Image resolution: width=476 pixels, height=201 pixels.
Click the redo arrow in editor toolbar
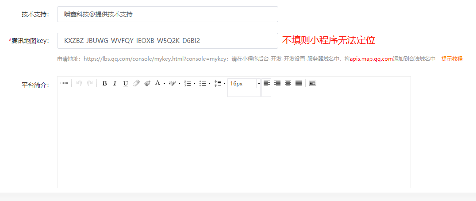[90, 83]
